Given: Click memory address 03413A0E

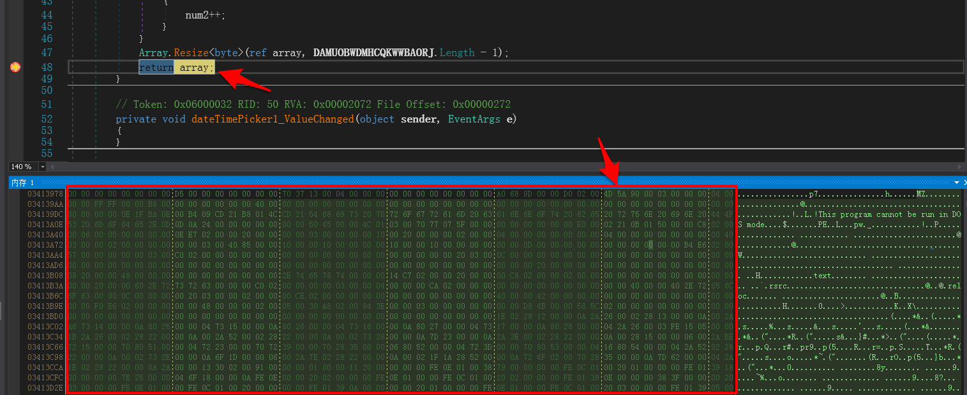Looking at the screenshot, I should click(45, 224).
